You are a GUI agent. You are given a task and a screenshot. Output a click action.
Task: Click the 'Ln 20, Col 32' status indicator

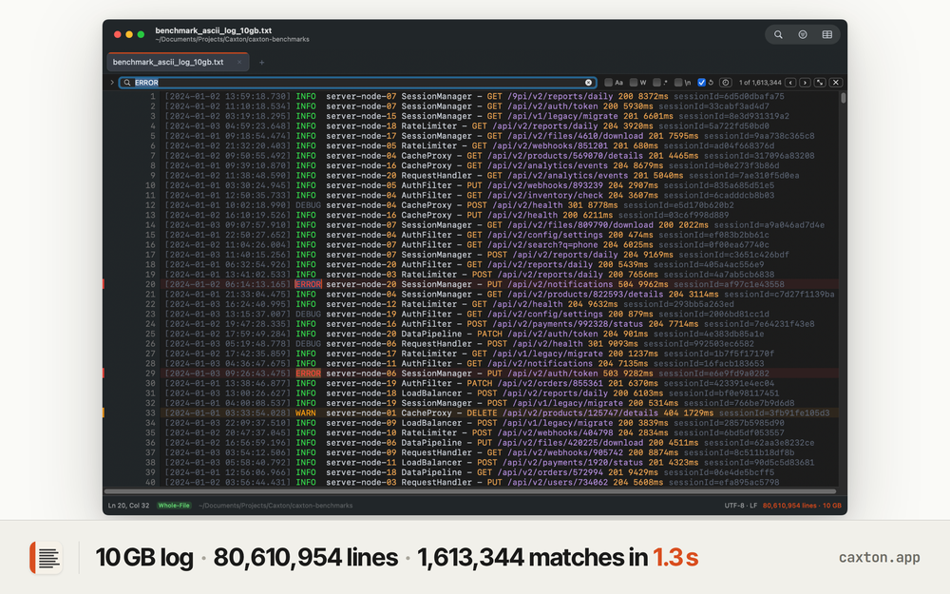128,506
